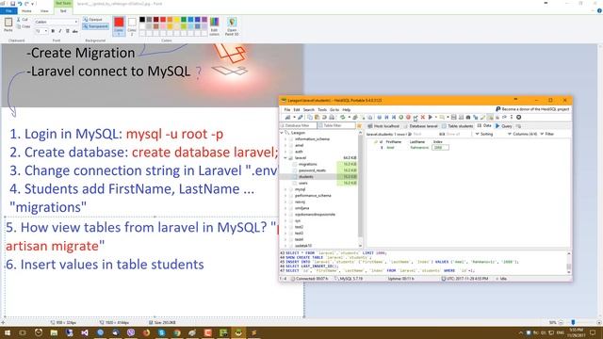Select Opaque background for the text
The height and width of the screenshot is (339, 603).
pos(92,19)
